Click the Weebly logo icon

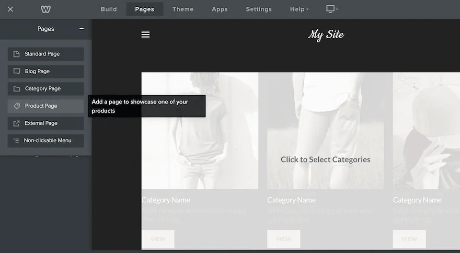pyautogui.click(x=45, y=9)
